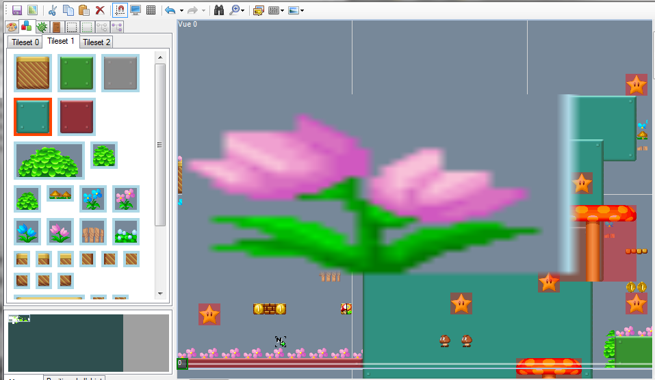Select the brown mushrooms tile
Viewport: 655px width, 380px height.
pyautogui.click(x=60, y=193)
